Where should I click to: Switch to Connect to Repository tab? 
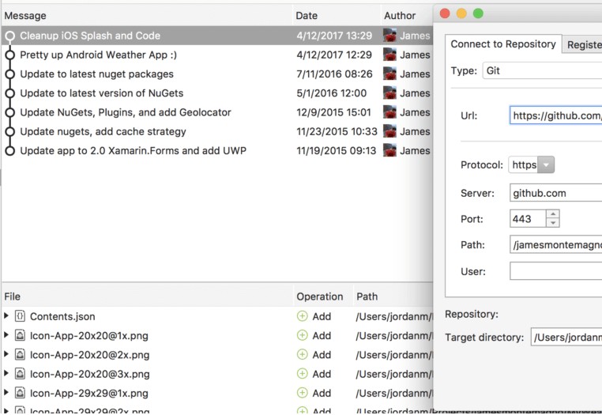[503, 44]
